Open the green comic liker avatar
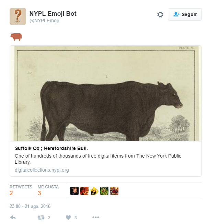Screen dimensions: 208x224 (104, 191)
